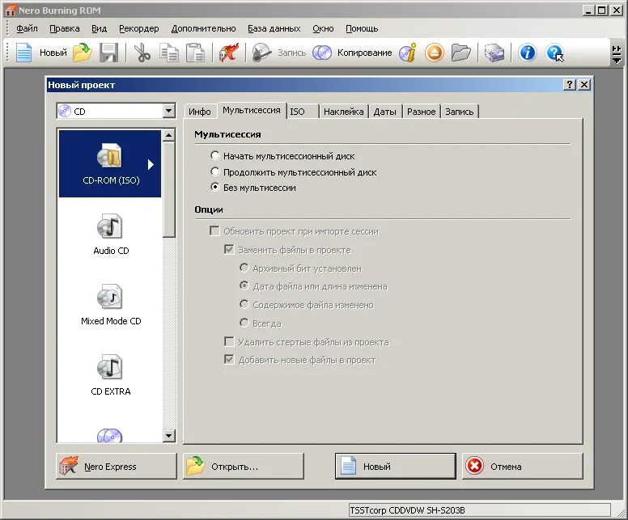Open the Рекордер menu

click(139, 28)
